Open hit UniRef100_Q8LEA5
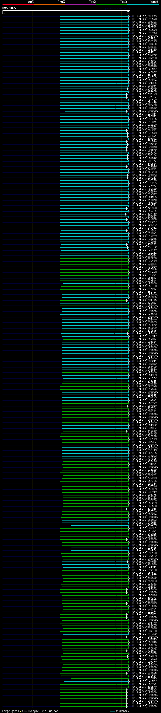Screen dimensions: 161x713 pyautogui.click(x=144, y=16)
